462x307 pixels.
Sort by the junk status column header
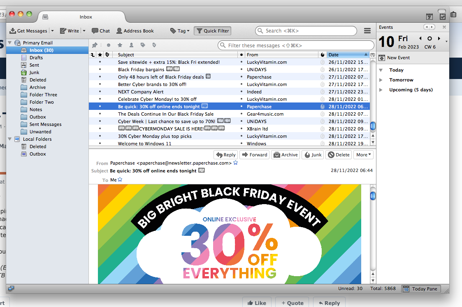323,55
